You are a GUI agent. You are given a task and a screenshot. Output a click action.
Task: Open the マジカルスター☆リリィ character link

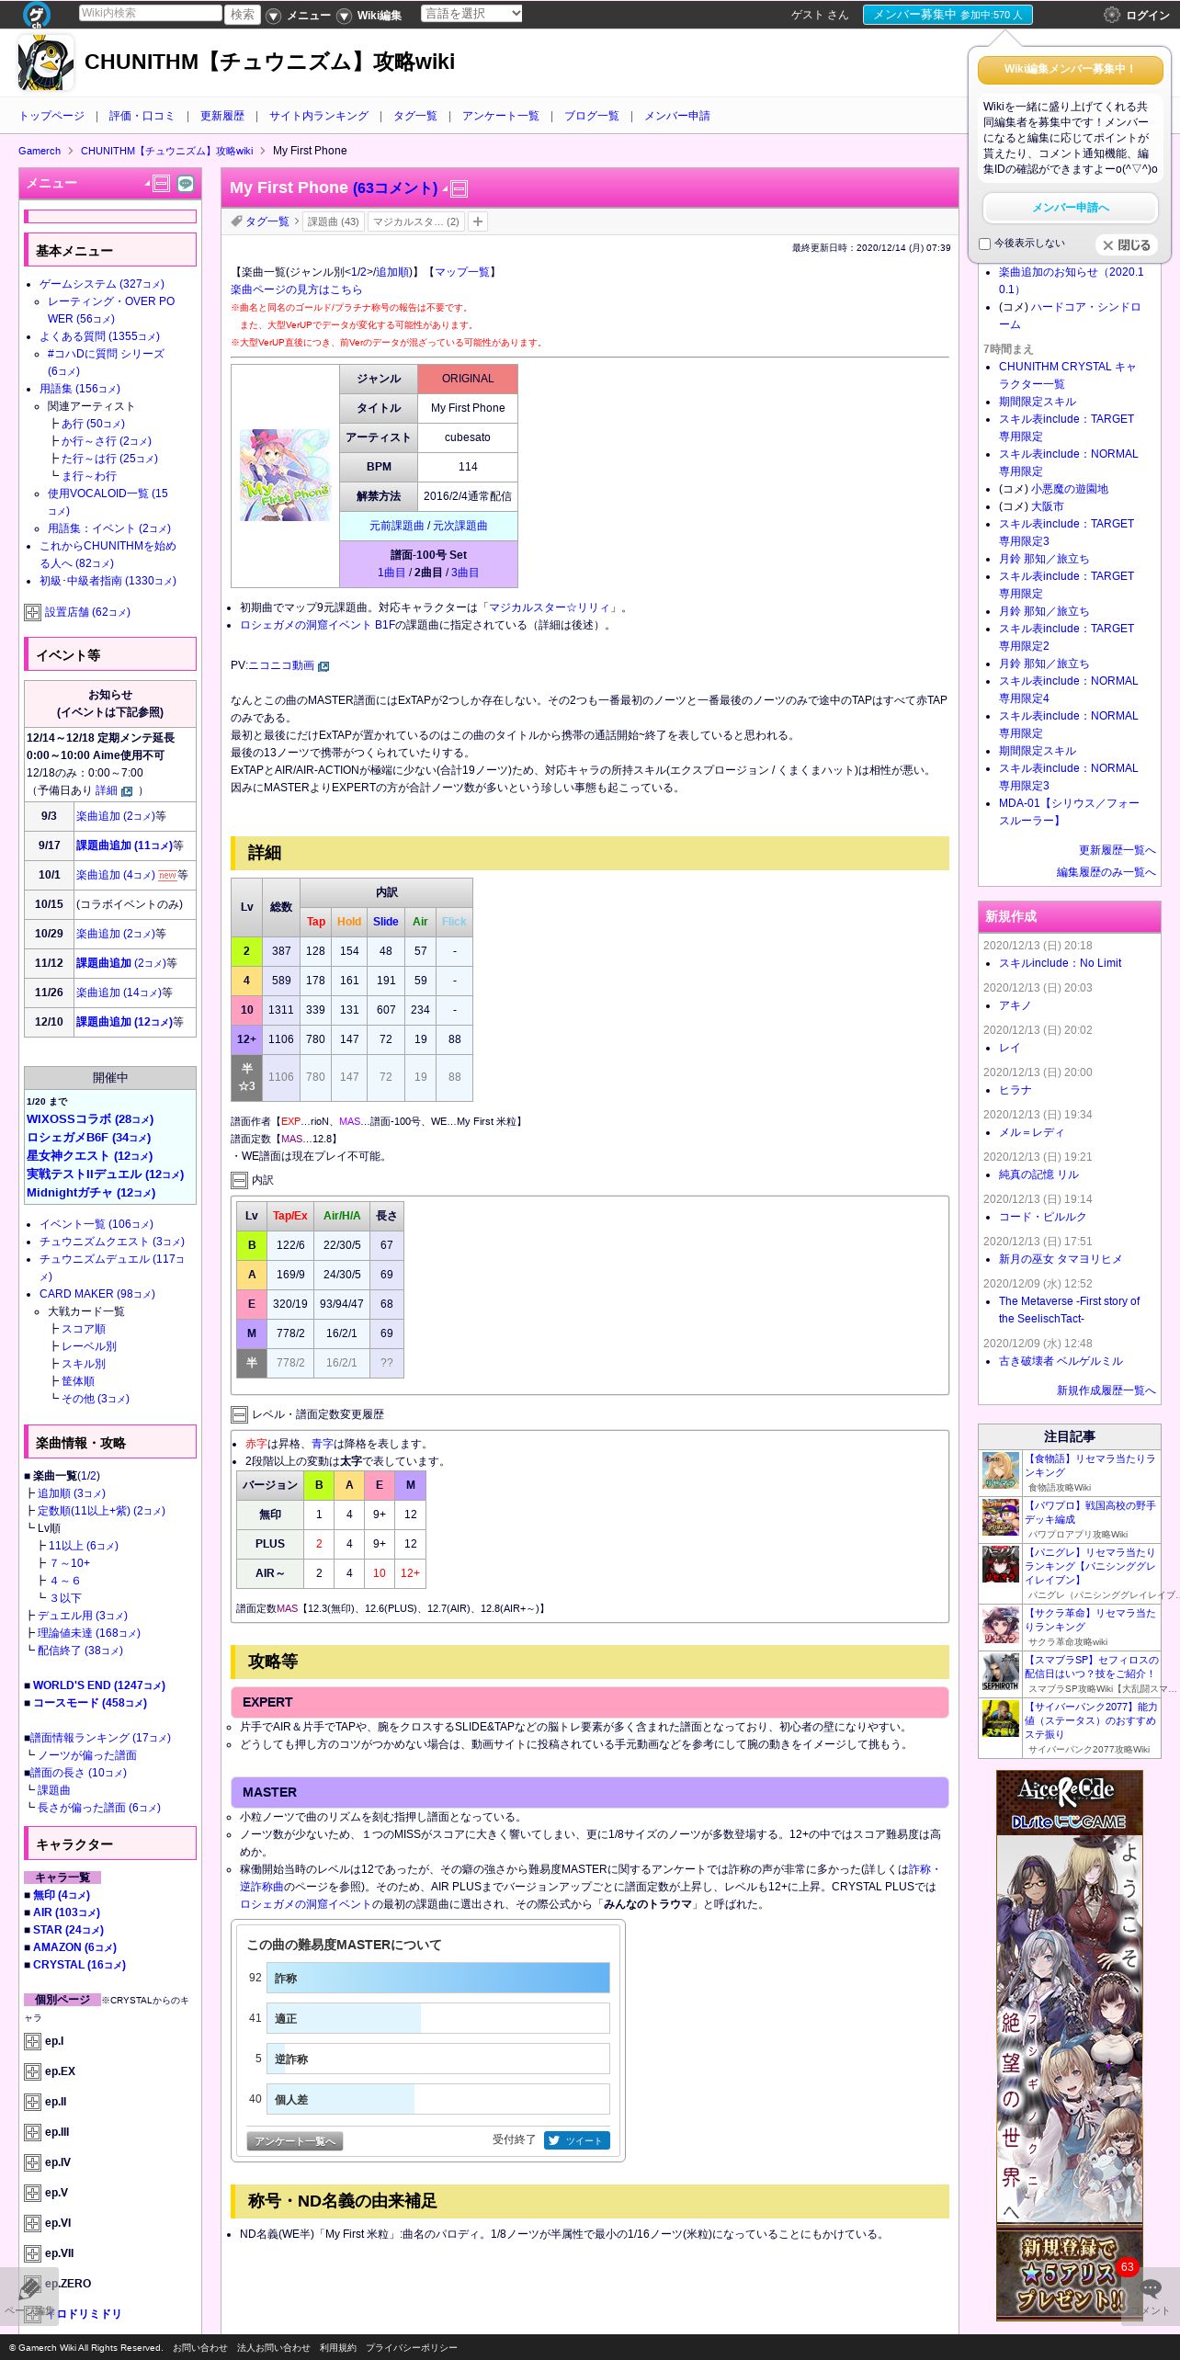coord(551,607)
